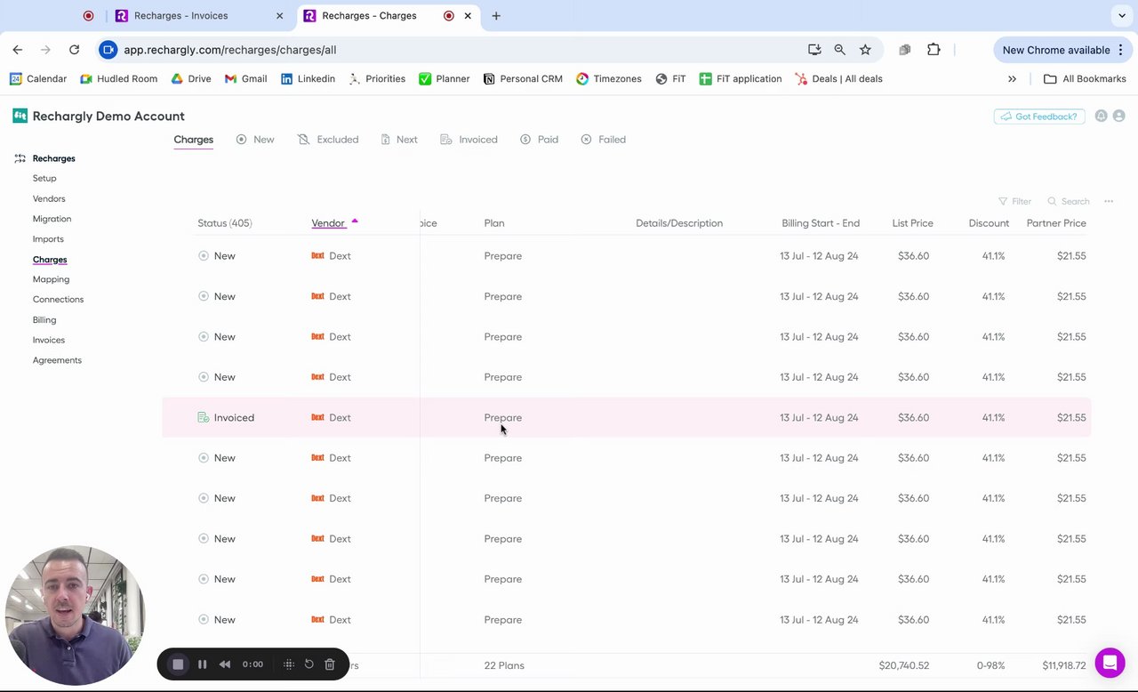The width and height of the screenshot is (1138, 692).
Task: Open the notifications bell
Action: pyautogui.click(x=1101, y=116)
